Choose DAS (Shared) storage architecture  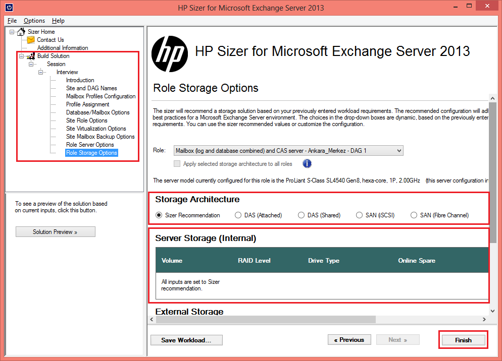[x=301, y=215]
